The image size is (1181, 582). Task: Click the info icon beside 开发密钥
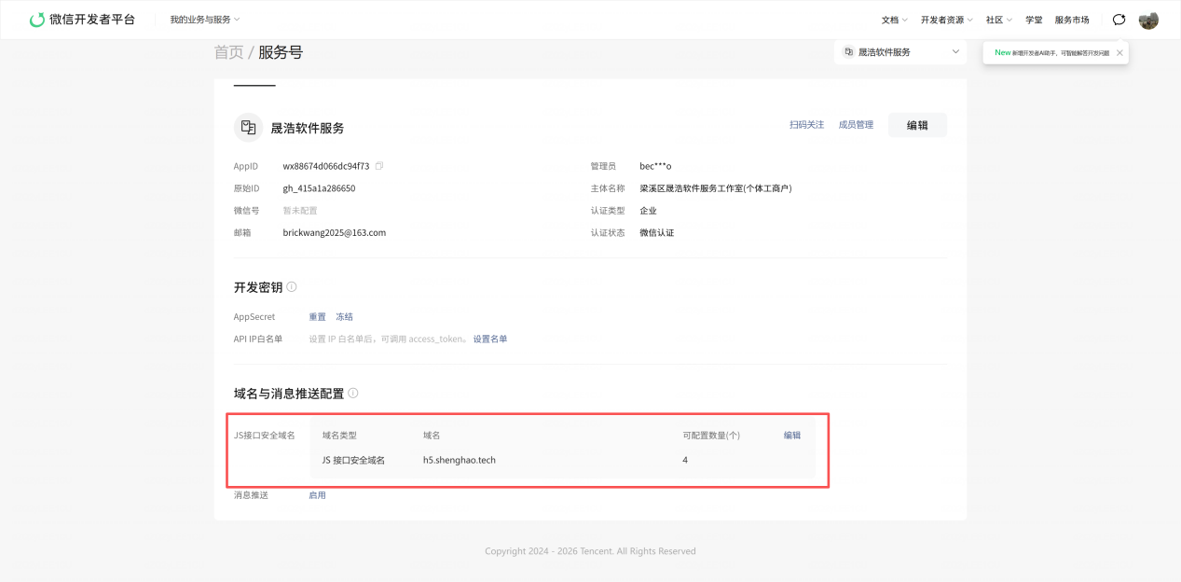pos(292,287)
